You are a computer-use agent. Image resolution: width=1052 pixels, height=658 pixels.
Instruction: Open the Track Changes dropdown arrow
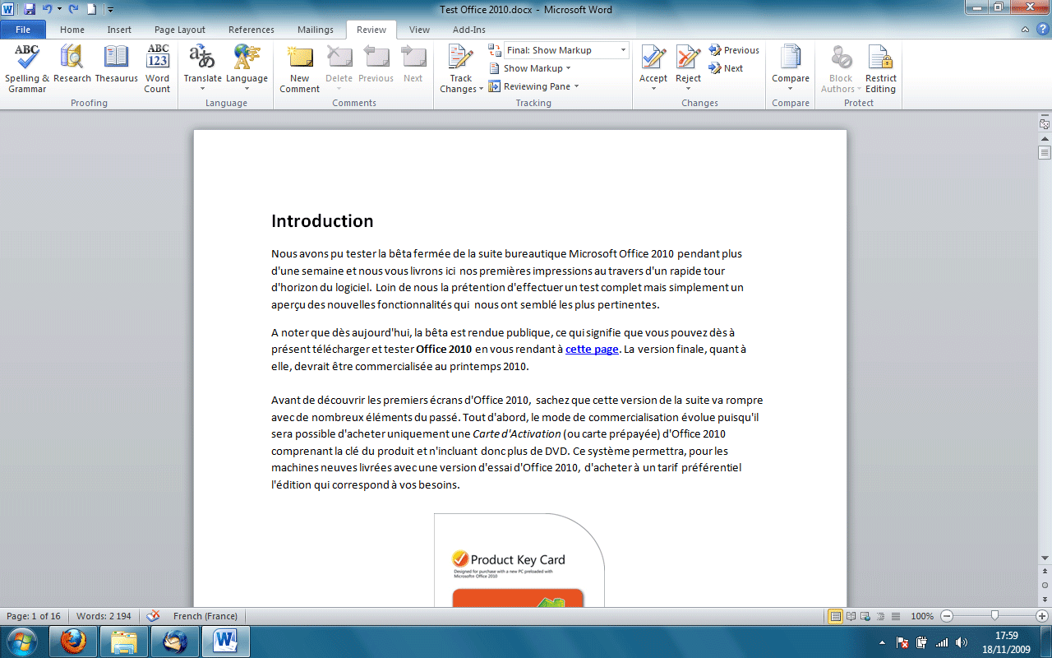[481, 90]
